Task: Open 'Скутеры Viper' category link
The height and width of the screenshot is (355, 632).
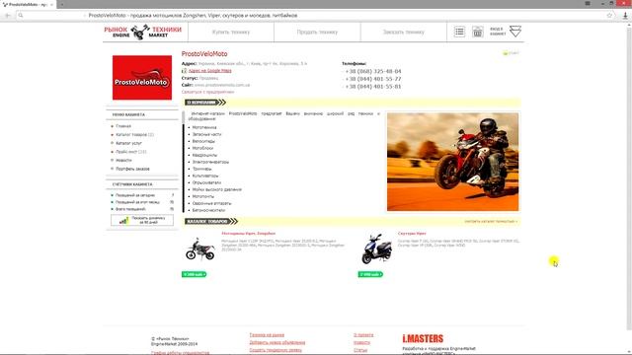Action: coord(412,234)
